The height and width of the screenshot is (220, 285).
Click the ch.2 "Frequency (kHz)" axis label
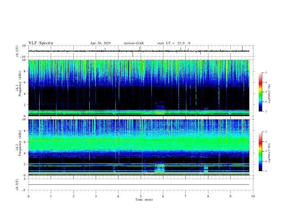20,143
